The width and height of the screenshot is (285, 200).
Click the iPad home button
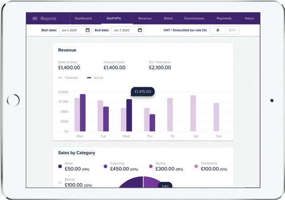click(13, 100)
